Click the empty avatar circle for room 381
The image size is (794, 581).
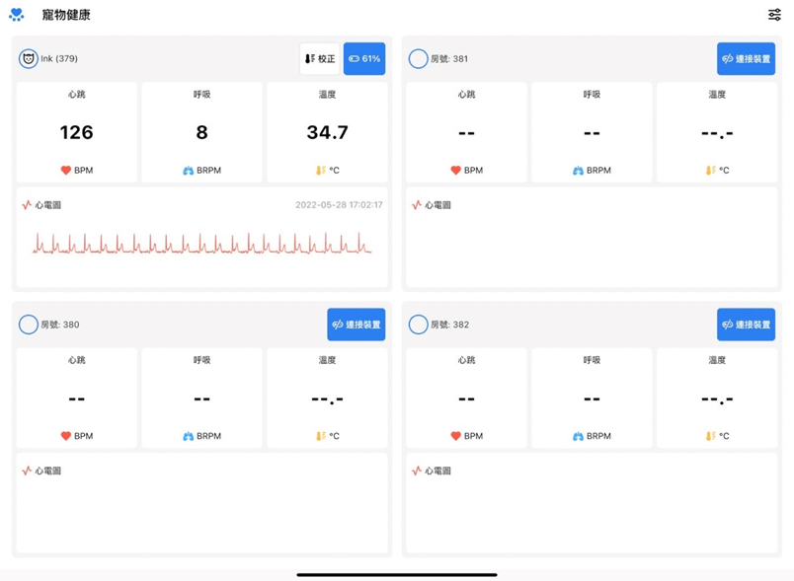point(418,59)
